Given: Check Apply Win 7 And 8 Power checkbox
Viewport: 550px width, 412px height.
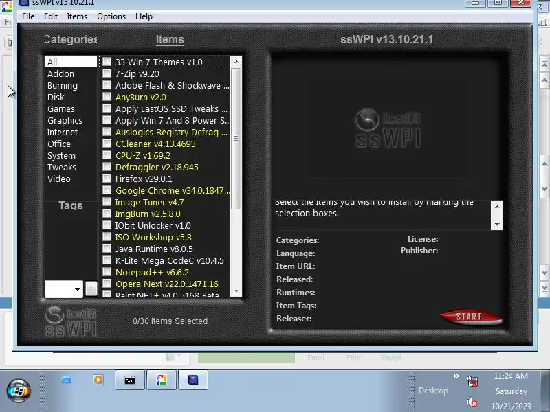Looking at the screenshot, I should [x=107, y=119].
